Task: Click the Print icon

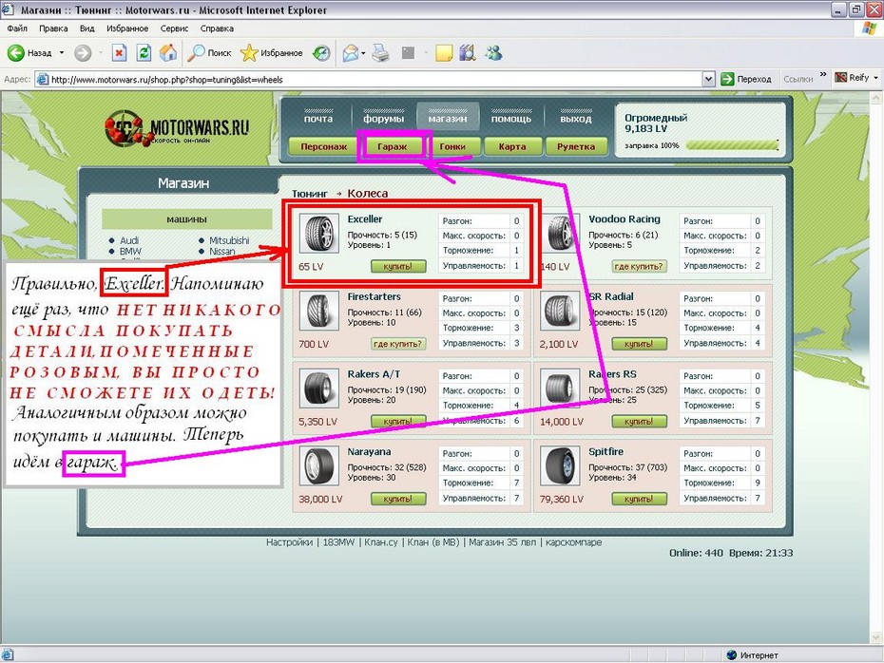Action: click(380, 53)
